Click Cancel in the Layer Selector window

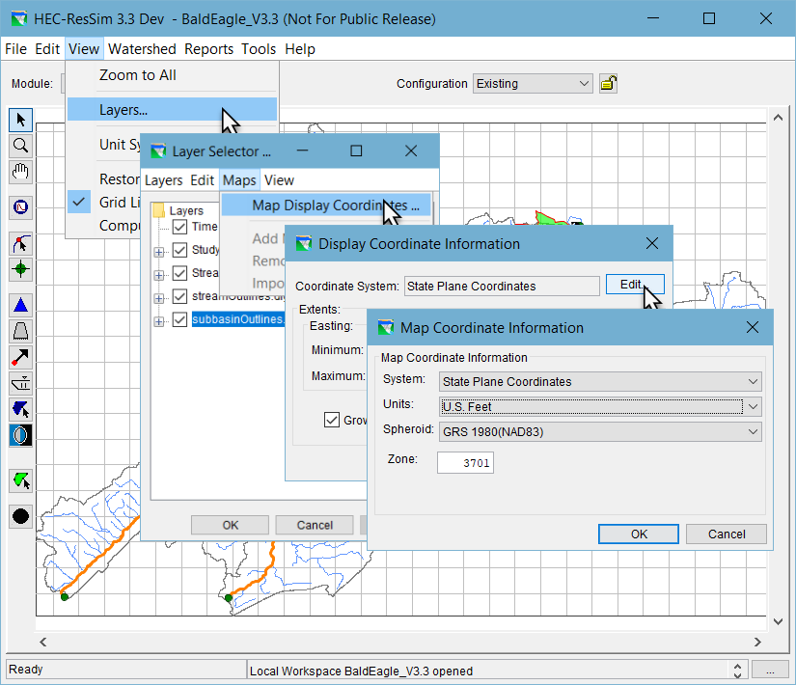tap(315, 525)
